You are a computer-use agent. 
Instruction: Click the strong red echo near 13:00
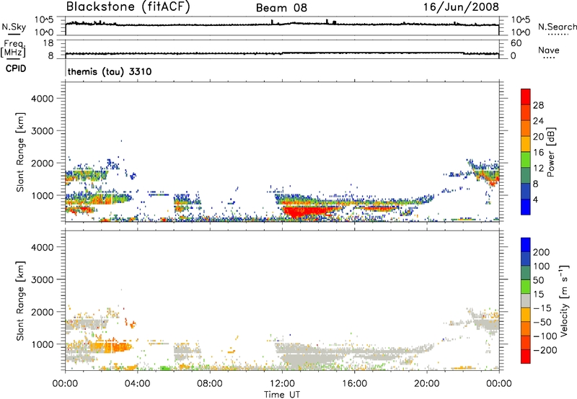(x=301, y=212)
